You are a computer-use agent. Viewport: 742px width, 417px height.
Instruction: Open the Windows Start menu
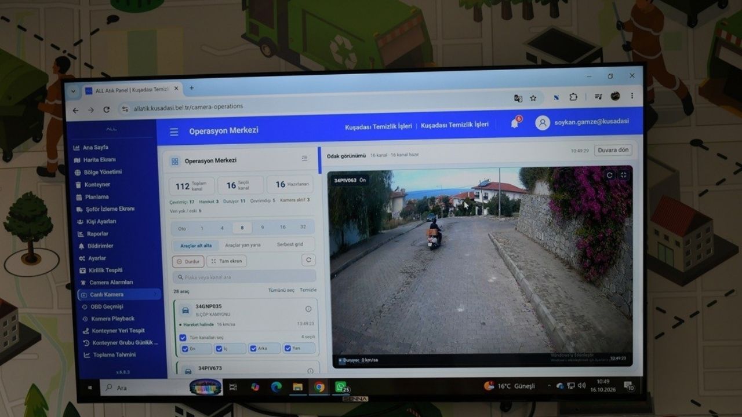point(90,387)
